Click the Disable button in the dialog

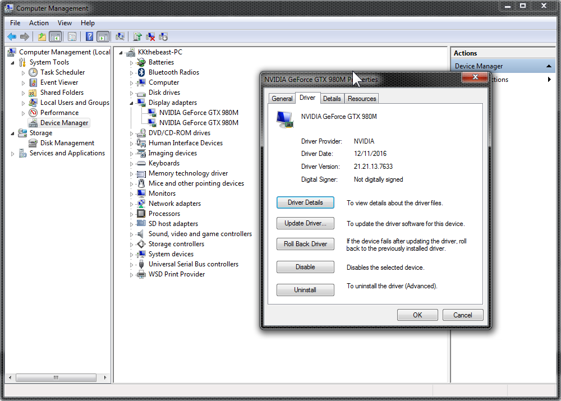click(305, 267)
